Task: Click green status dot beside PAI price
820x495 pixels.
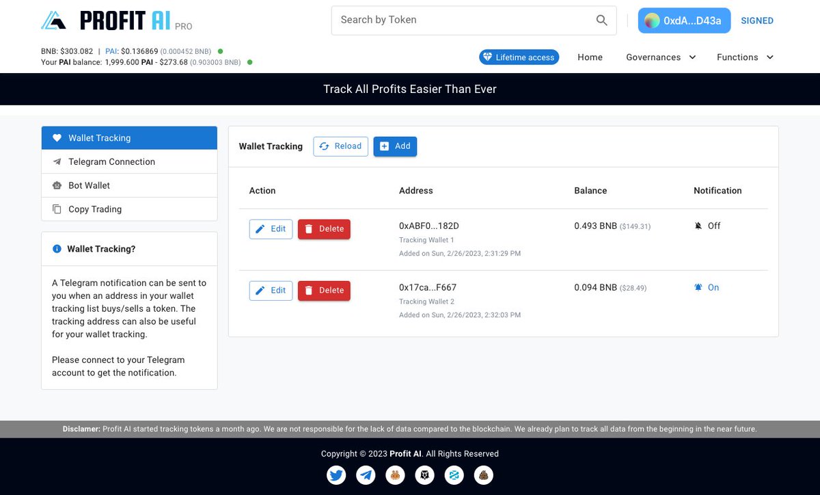Action: pos(220,51)
